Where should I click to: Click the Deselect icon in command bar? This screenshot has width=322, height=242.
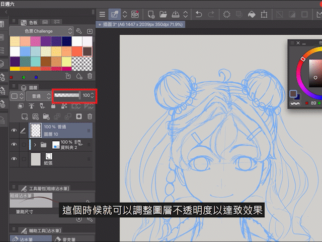click(280, 15)
